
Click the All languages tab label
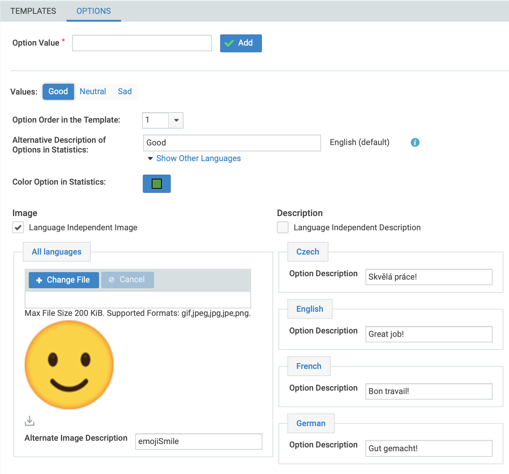tap(57, 252)
